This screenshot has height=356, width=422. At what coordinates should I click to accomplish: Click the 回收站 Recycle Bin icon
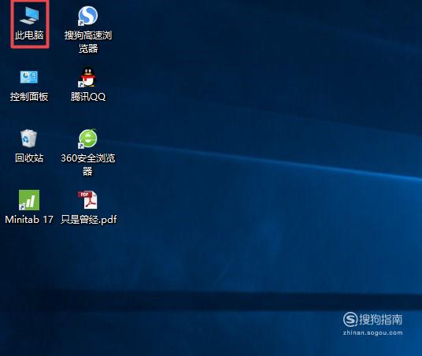[x=28, y=139]
